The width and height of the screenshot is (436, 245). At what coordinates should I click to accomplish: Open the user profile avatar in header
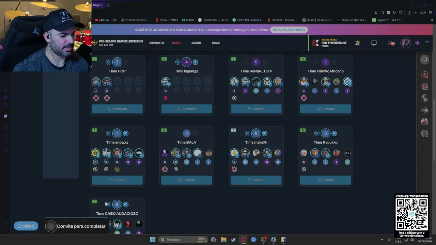pos(406,43)
